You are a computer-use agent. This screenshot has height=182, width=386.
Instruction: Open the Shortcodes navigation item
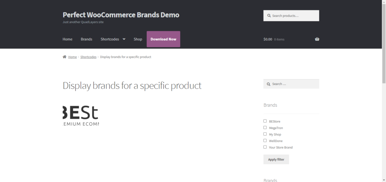110,39
